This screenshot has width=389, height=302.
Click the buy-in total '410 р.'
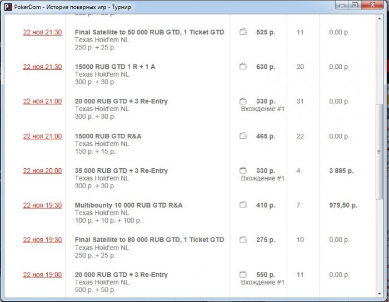[266, 205]
